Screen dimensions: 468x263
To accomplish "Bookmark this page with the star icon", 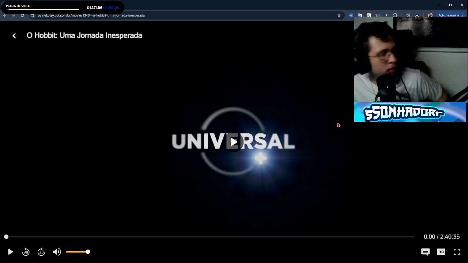I will pyautogui.click(x=339, y=15).
